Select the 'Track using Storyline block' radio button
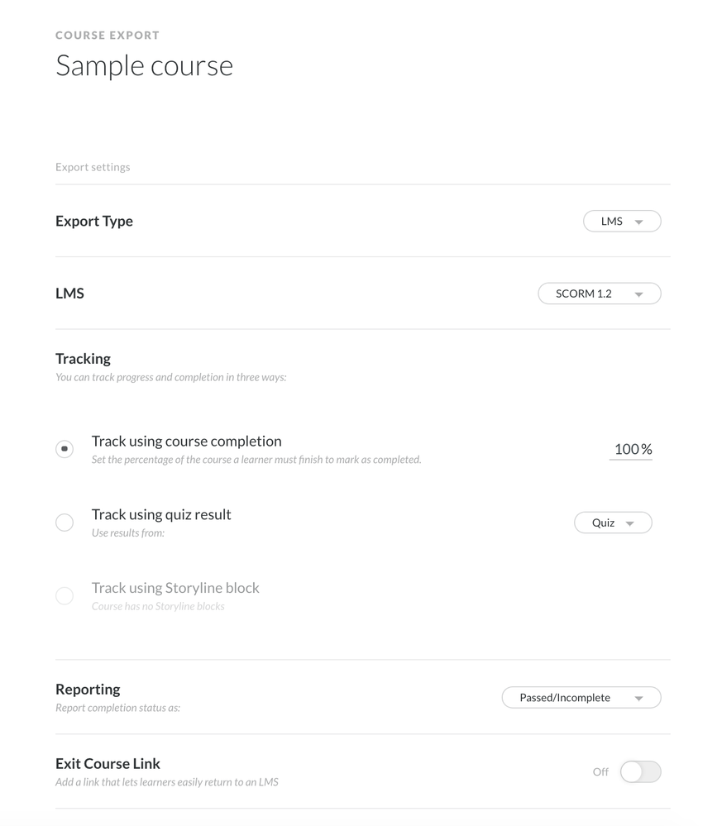722x826 pixels. coord(65,595)
